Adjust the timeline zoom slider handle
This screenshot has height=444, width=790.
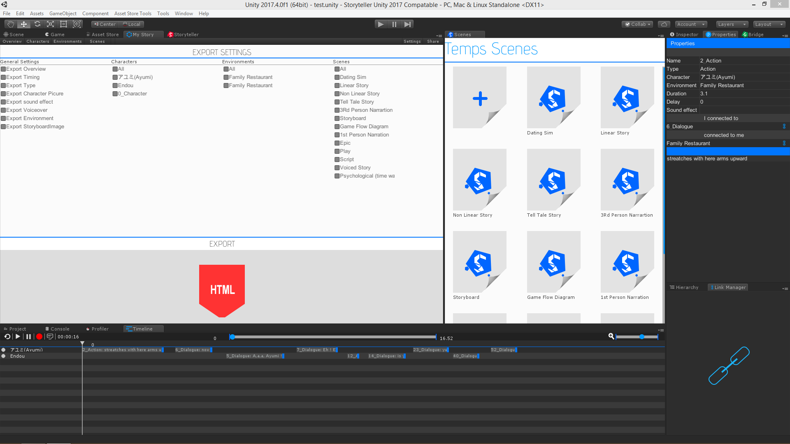(641, 337)
